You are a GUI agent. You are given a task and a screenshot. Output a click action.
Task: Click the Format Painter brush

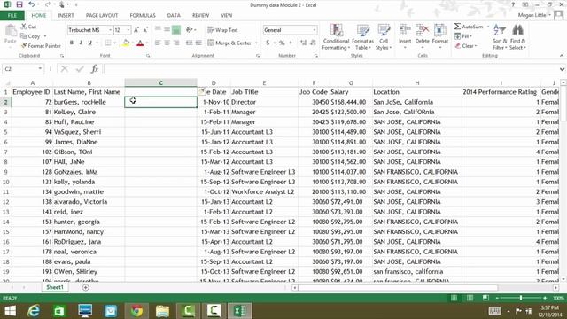(24, 46)
